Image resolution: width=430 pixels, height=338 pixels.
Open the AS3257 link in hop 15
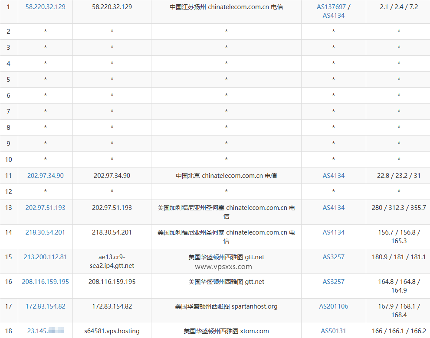334,257
